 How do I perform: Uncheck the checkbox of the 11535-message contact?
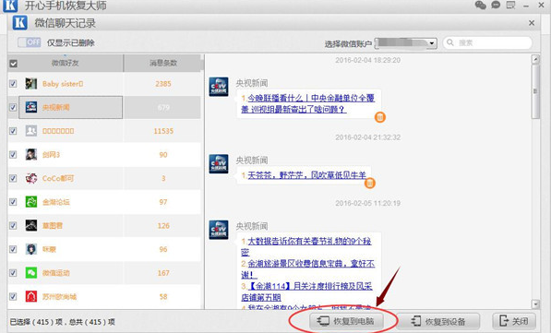[x=13, y=131]
